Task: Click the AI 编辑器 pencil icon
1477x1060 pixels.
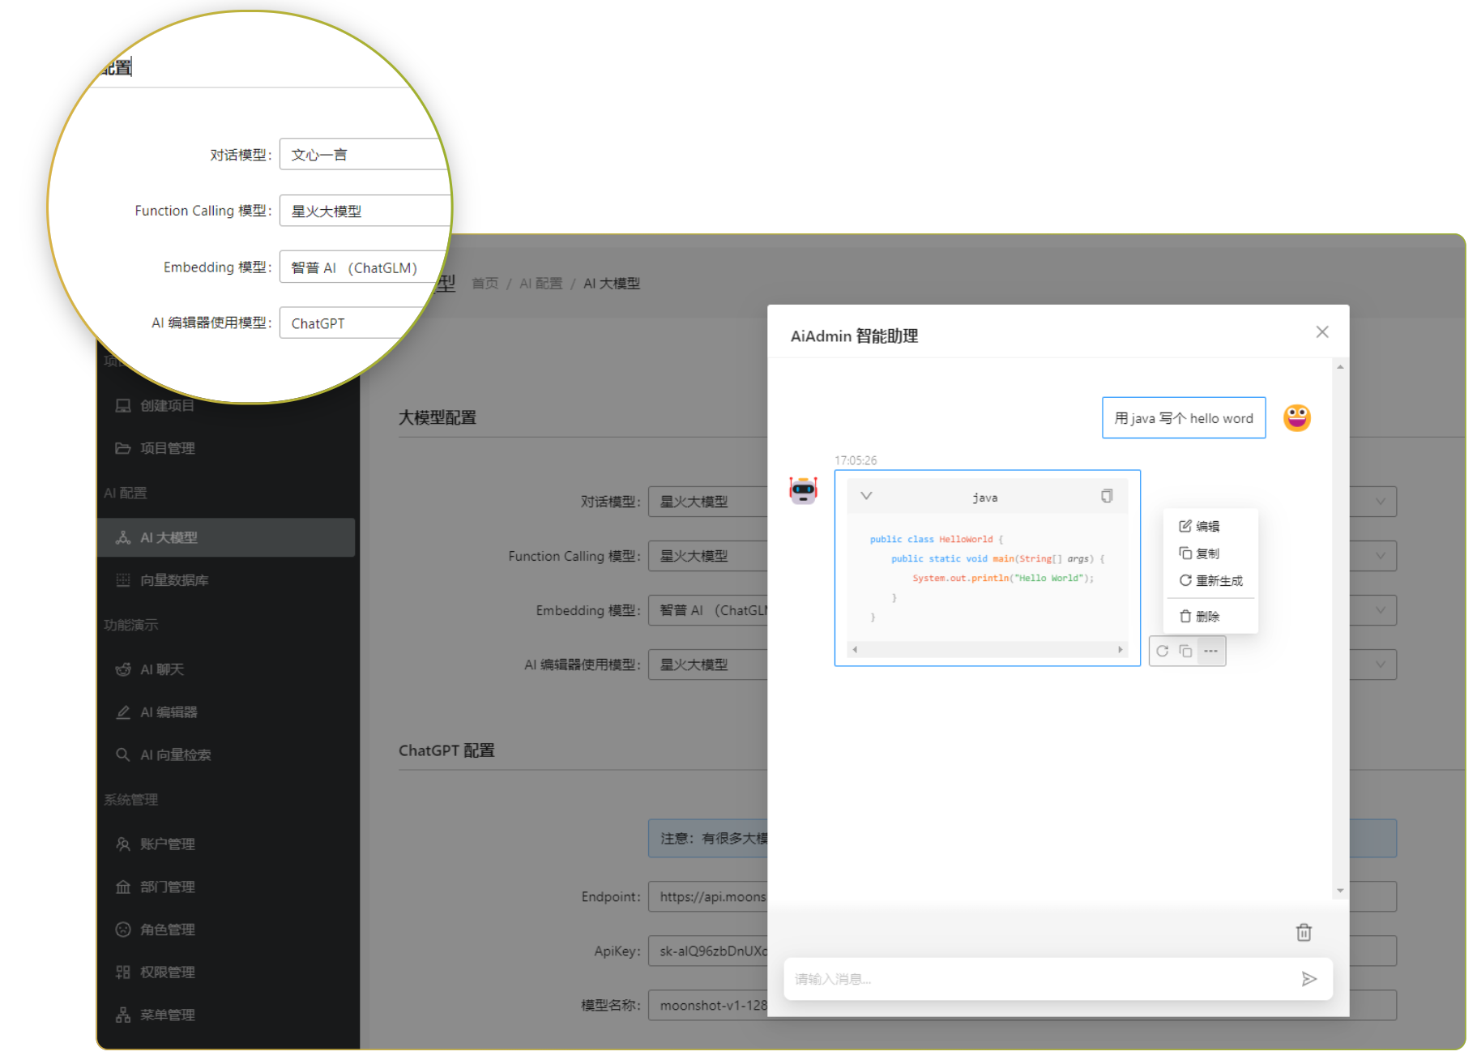Action: [123, 712]
